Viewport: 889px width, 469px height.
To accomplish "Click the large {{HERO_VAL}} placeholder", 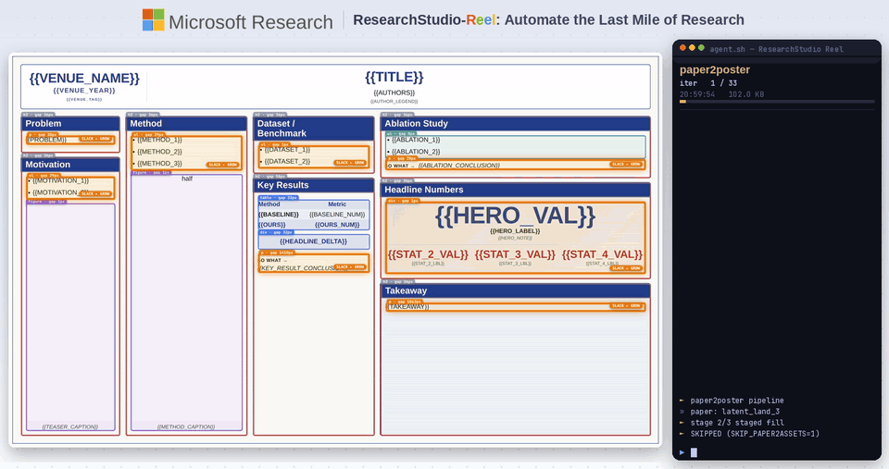I will pyautogui.click(x=515, y=216).
